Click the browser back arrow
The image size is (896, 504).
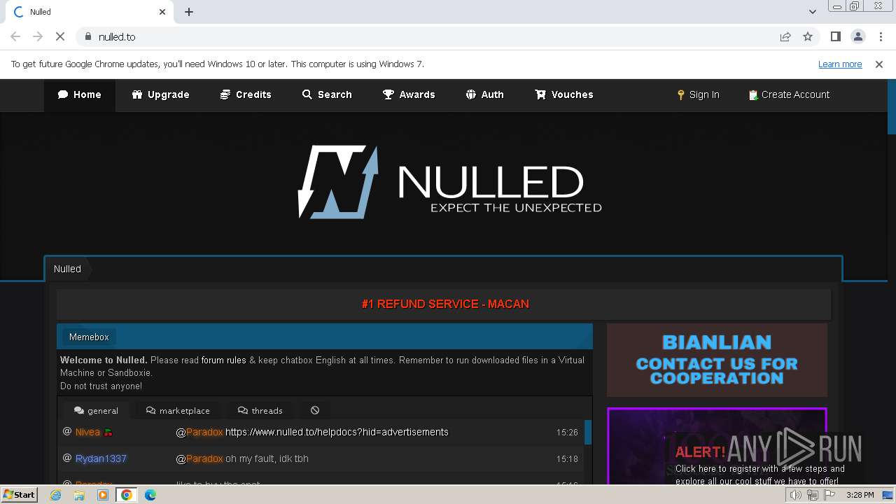pos(15,36)
